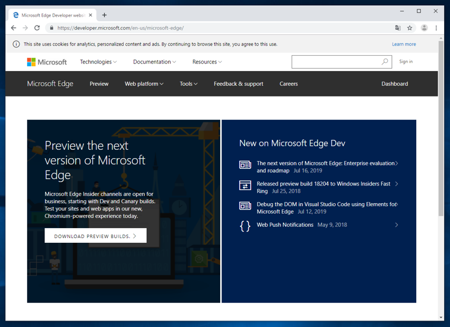The height and width of the screenshot is (327, 450).
Task: Click the chevron arrow for Enterprise evaluation article
Action: 396,163
